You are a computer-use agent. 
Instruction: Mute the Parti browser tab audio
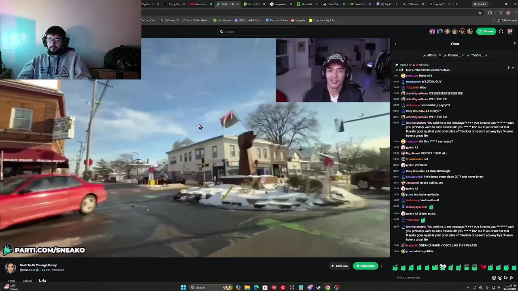click(232, 4)
